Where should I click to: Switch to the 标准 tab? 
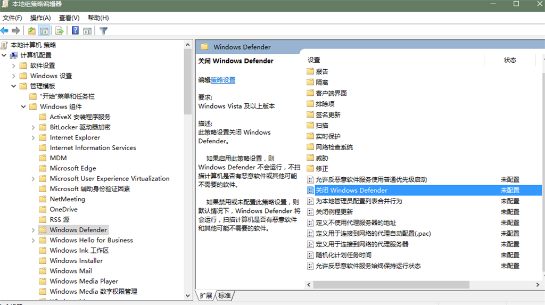[225, 295]
